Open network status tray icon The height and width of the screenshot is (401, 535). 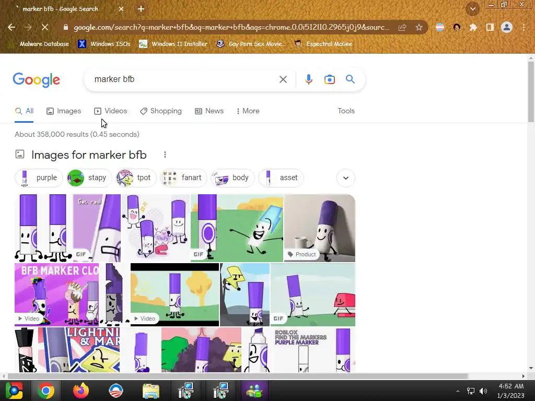click(x=471, y=391)
